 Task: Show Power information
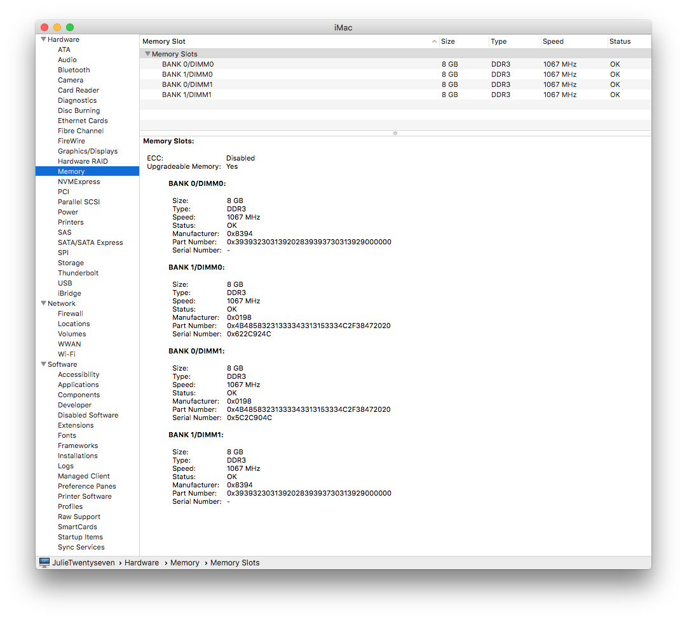68,212
